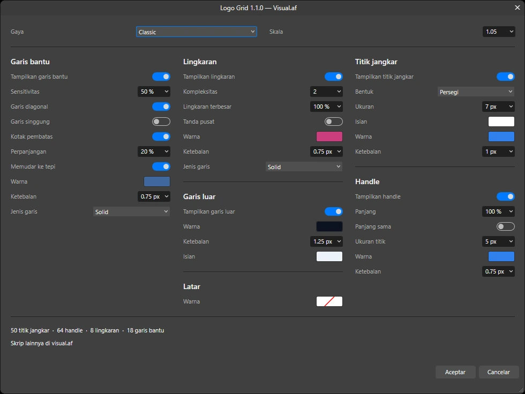Click the "64 handle" status text
This screenshot has height=394, width=525.
pyautogui.click(x=70, y=330)
